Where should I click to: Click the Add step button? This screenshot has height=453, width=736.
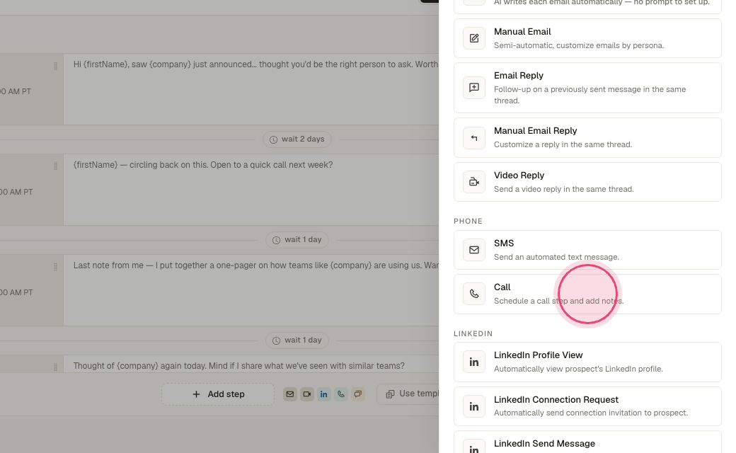(218, 394)
